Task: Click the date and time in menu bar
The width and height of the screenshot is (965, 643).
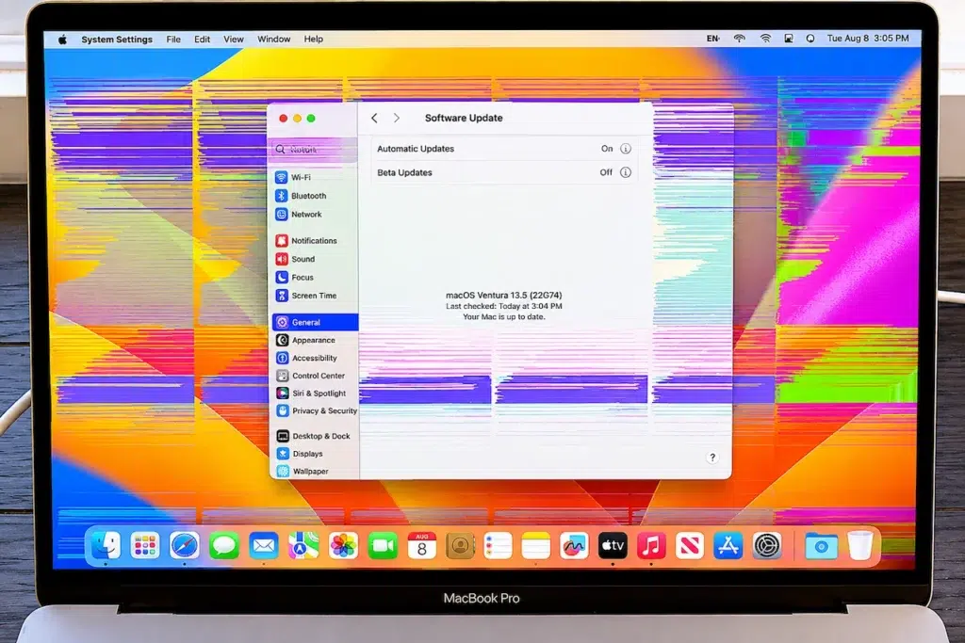Action: [868, 38]
